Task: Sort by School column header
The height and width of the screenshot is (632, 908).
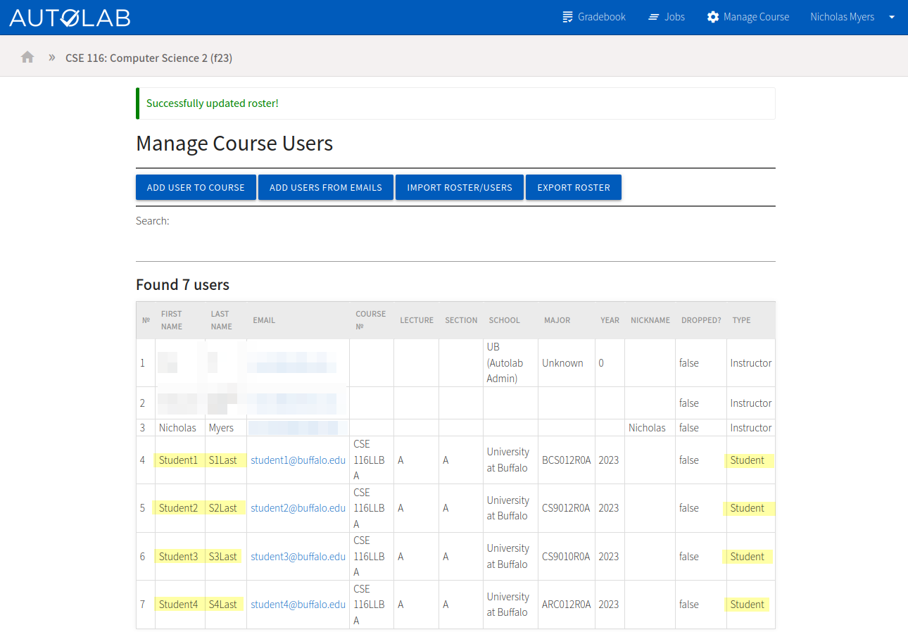Action: coord(511,320)
